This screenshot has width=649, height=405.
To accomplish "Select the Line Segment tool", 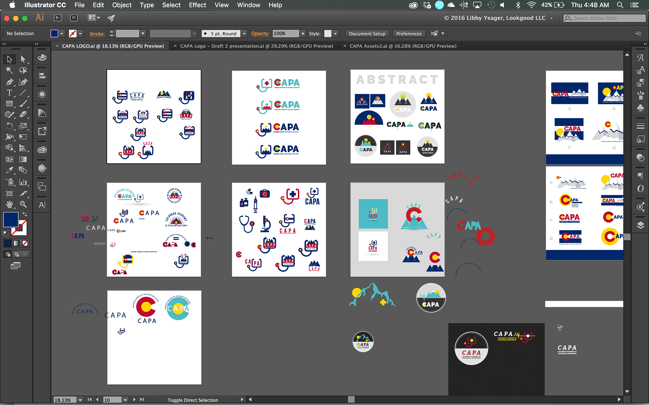I will (23, 92).
